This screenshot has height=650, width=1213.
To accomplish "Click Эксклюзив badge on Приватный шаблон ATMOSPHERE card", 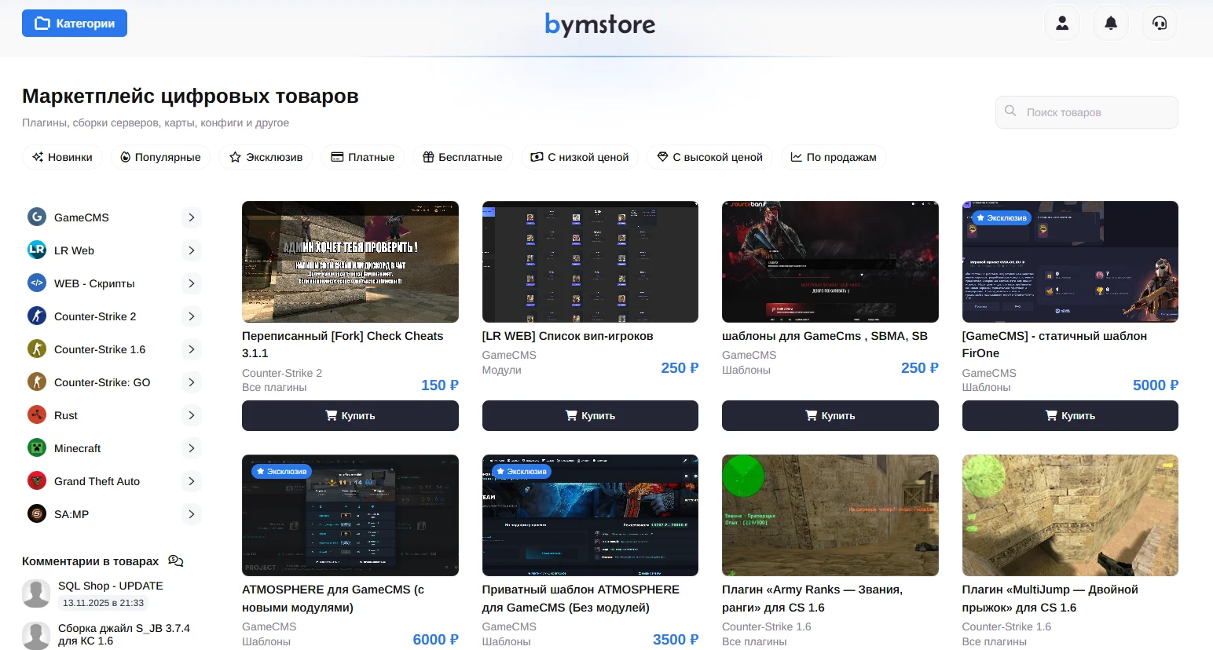I will 521,471.
